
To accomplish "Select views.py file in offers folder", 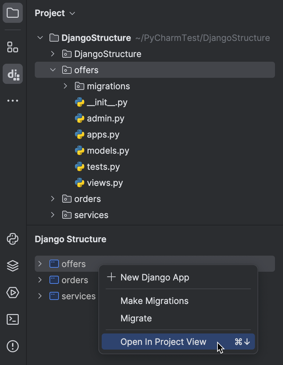I will point(105,183).
